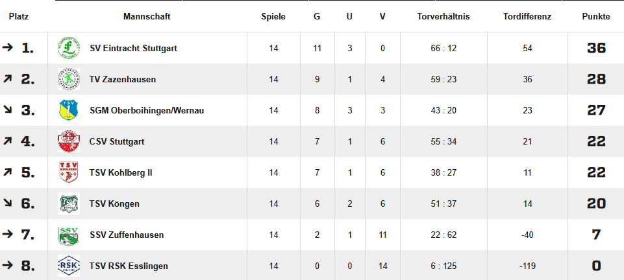Open the SGM Oberboihingen/Wernau blue-yellow crest
The height and width of the screenshot is (280, 624).
tap(68, 110)
